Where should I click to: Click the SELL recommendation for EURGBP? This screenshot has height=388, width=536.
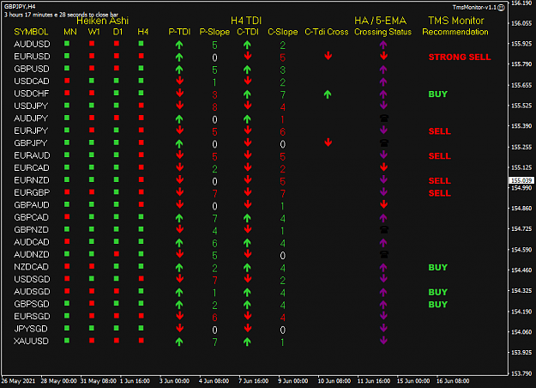point(440,193)
